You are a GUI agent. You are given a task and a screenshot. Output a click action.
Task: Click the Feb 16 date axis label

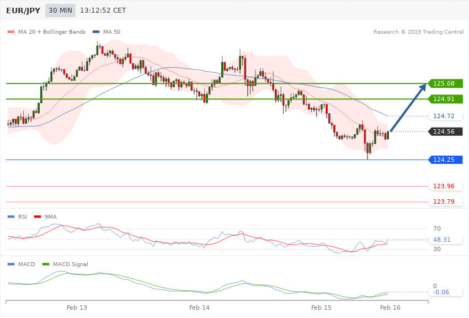390,308
